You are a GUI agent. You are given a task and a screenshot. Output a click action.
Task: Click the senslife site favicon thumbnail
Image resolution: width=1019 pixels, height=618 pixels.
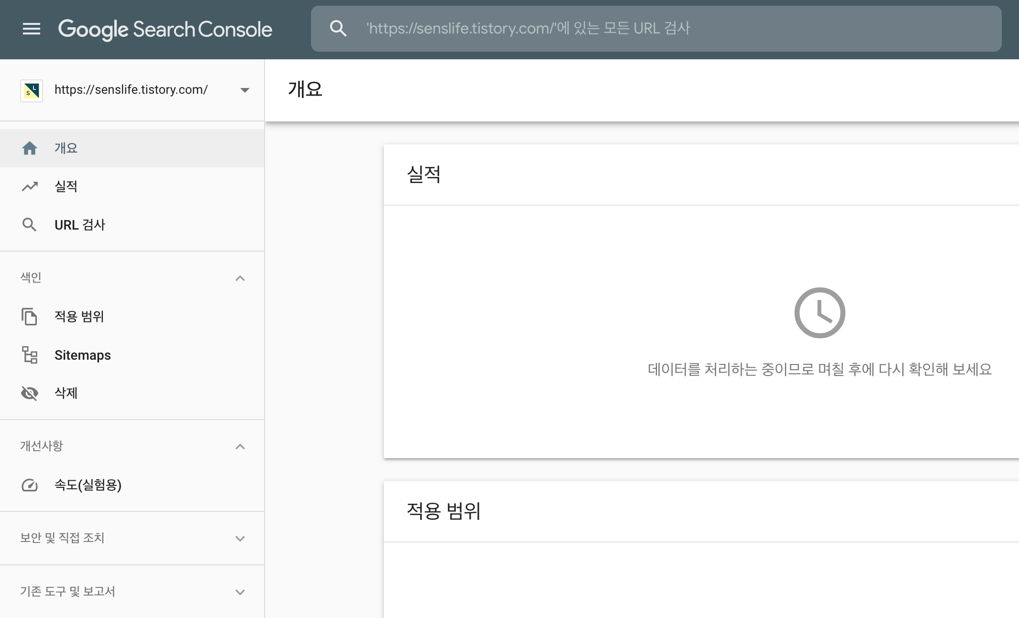(32, 90)
